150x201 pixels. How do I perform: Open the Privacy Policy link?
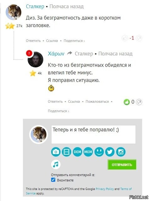click(x=105, y=189)
